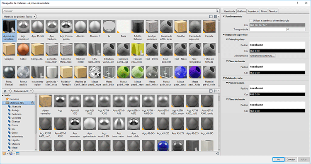This screenshot has width=311, height=164.
Task: Select the Caixilho wood material
Action: (x=181, y=27)
